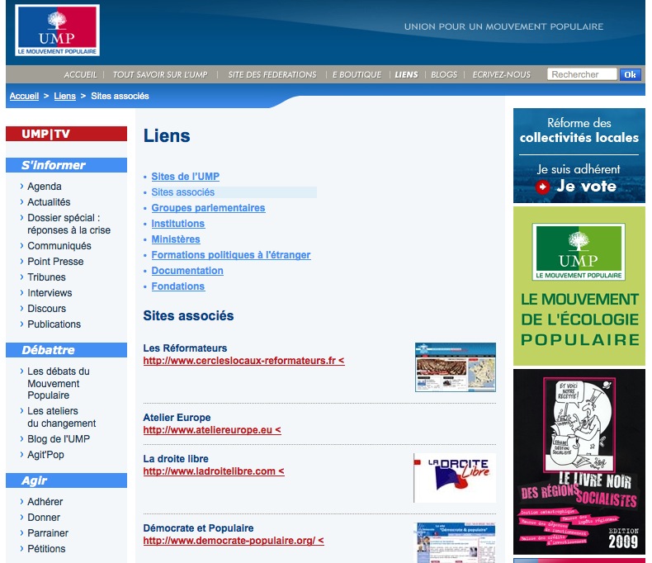Open Interviews in the sidebar
This screenshot has height=563, width=652.
tap(50, 293)
